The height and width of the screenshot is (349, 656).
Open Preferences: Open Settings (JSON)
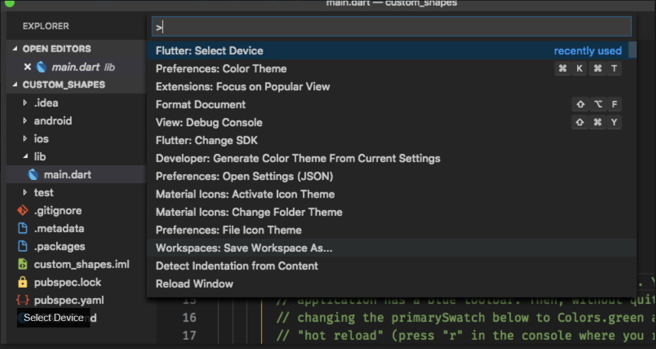392,176
